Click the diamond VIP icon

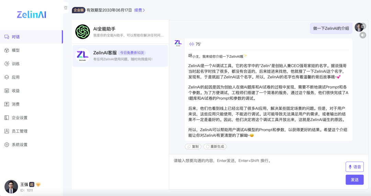click(x=38, y=184)
